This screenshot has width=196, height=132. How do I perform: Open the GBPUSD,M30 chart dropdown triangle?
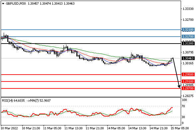(3, 4)
